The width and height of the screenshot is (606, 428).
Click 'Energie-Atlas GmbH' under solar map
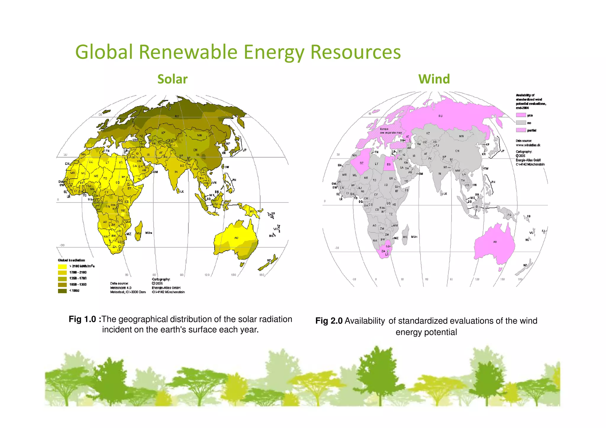(x=166, y=288)
